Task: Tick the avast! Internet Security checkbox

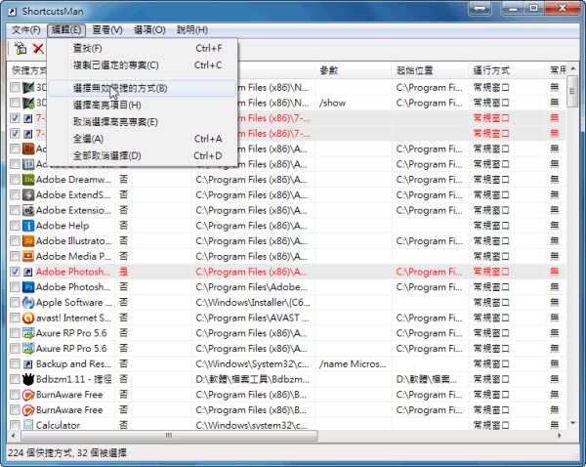Action: tap(15, 318)
